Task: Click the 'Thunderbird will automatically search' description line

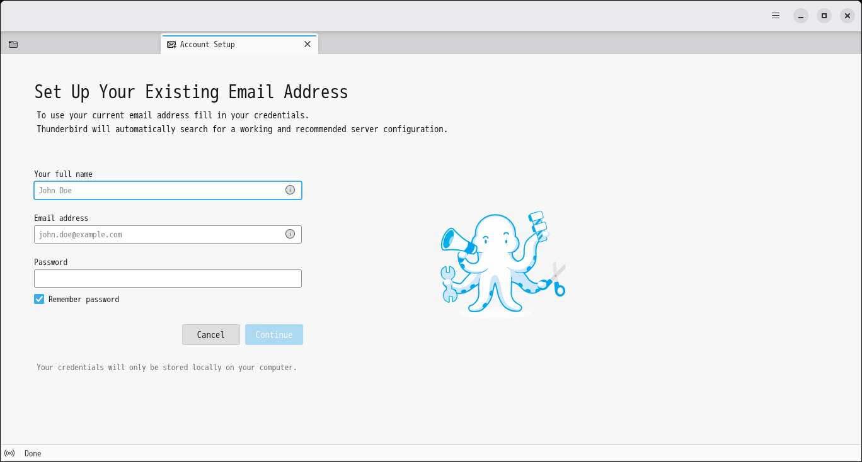Action: pyautogui.click(x=242, y=129)
